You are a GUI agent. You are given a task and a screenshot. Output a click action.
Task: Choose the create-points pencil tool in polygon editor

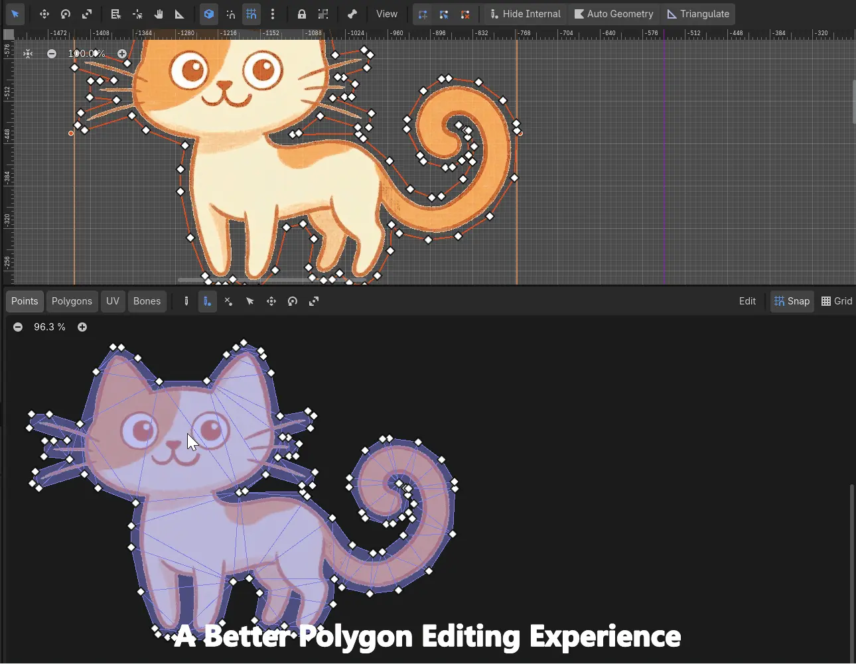[208, 301]
